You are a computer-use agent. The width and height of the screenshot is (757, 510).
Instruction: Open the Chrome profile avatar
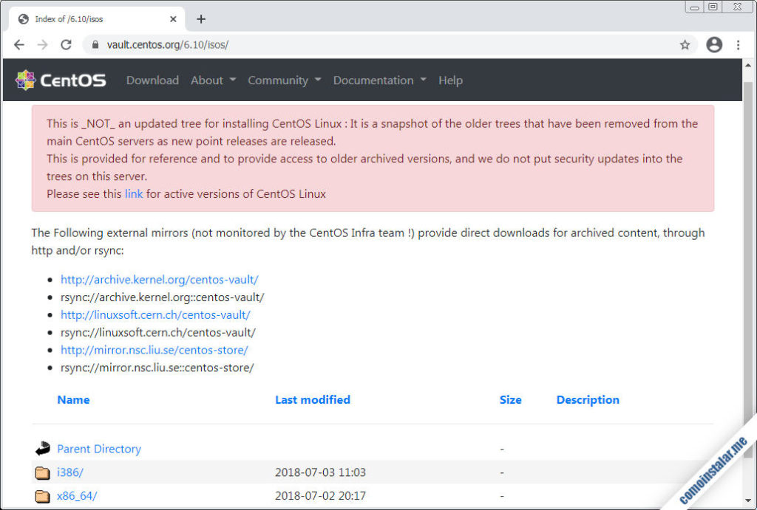[713, 45]
